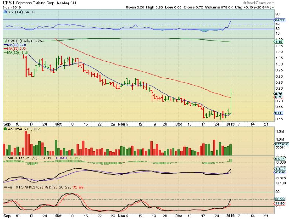This screenshot has width=289, height=220.
Task: Click the candlestick icon beside CPST (Daily)
Action: [x=5, y=41]
